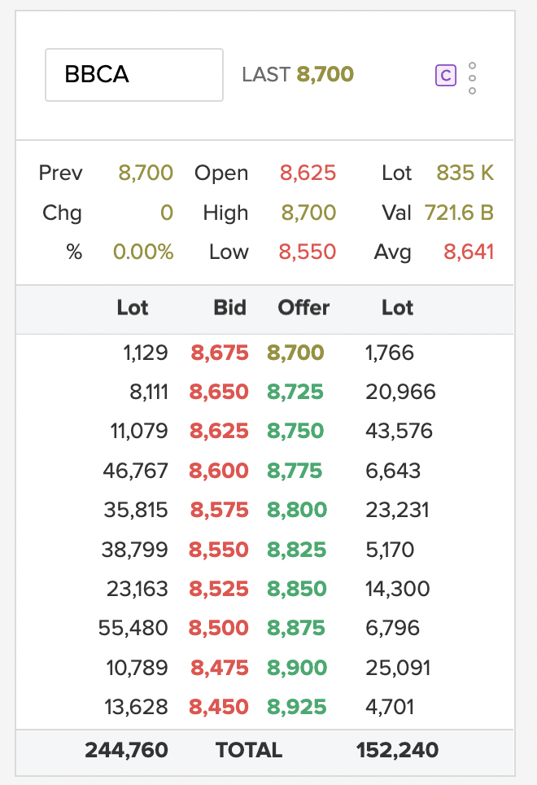The height and width of the screenshot is (785, 537).
Task: Select bid price 8,475
Action: point(220,668)
